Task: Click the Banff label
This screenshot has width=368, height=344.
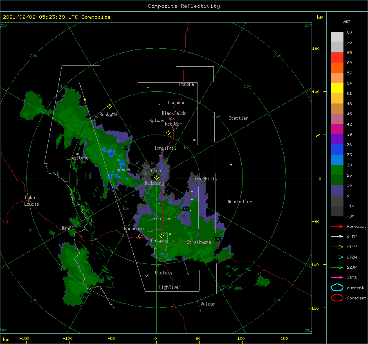Action: pyautogui.click(x=67, y=228)
